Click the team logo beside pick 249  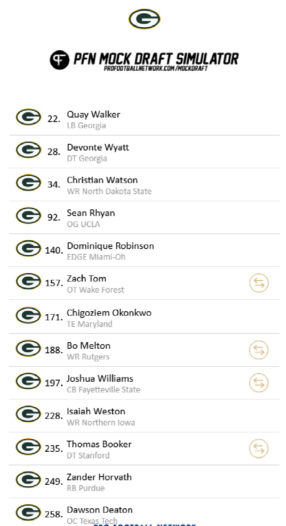[x=28, y=480]
